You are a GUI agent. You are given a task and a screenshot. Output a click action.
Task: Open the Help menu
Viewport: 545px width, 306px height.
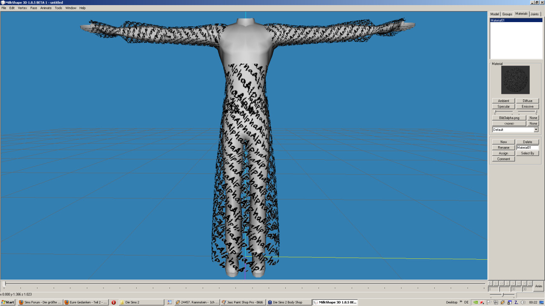point(83,8)
